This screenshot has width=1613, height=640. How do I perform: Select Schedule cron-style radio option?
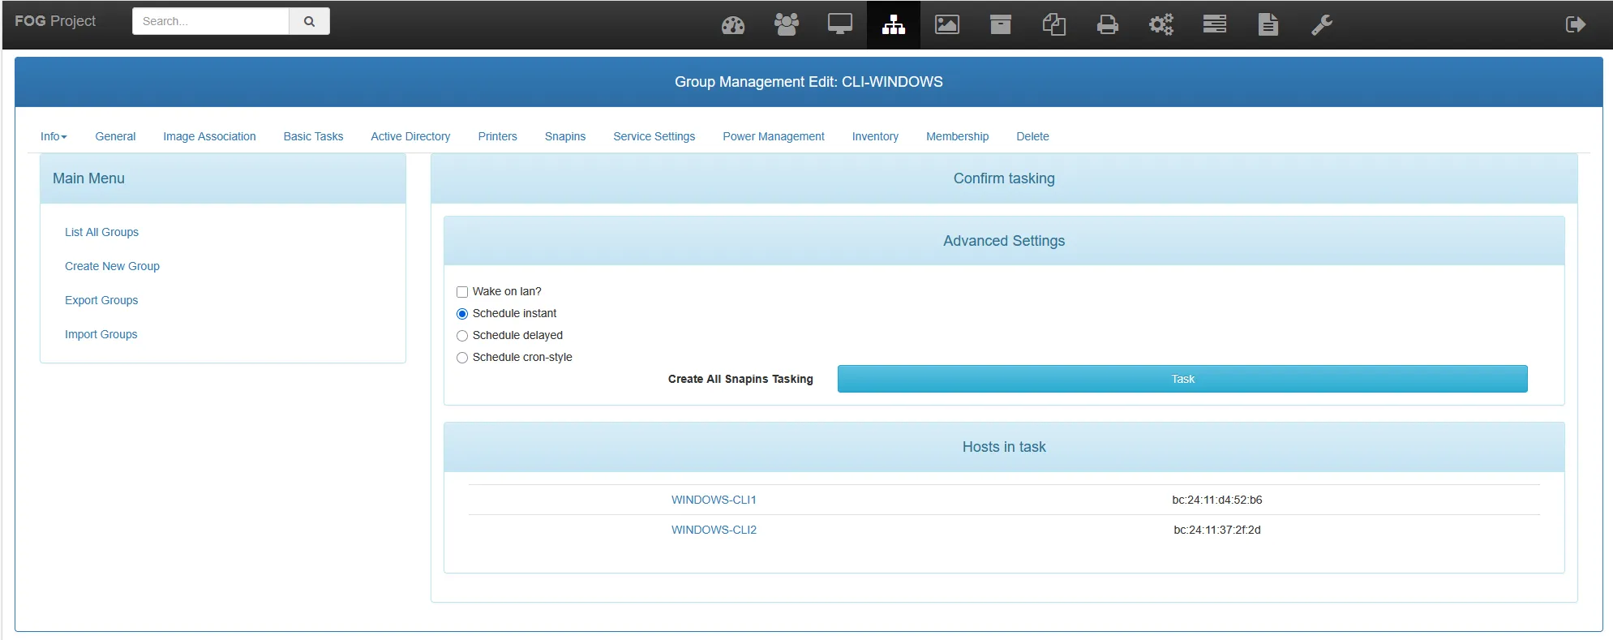click(462, 358)
